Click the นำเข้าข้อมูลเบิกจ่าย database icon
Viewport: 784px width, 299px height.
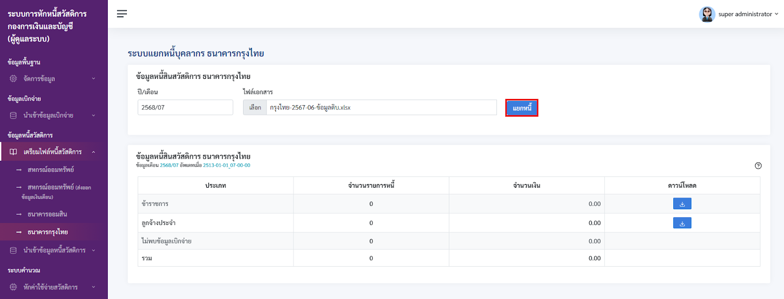click(13, 115)
